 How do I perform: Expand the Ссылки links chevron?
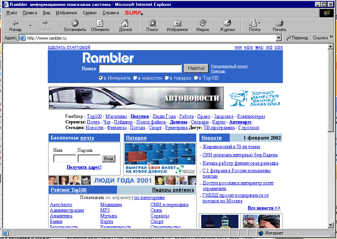click(x=331, y=36)
